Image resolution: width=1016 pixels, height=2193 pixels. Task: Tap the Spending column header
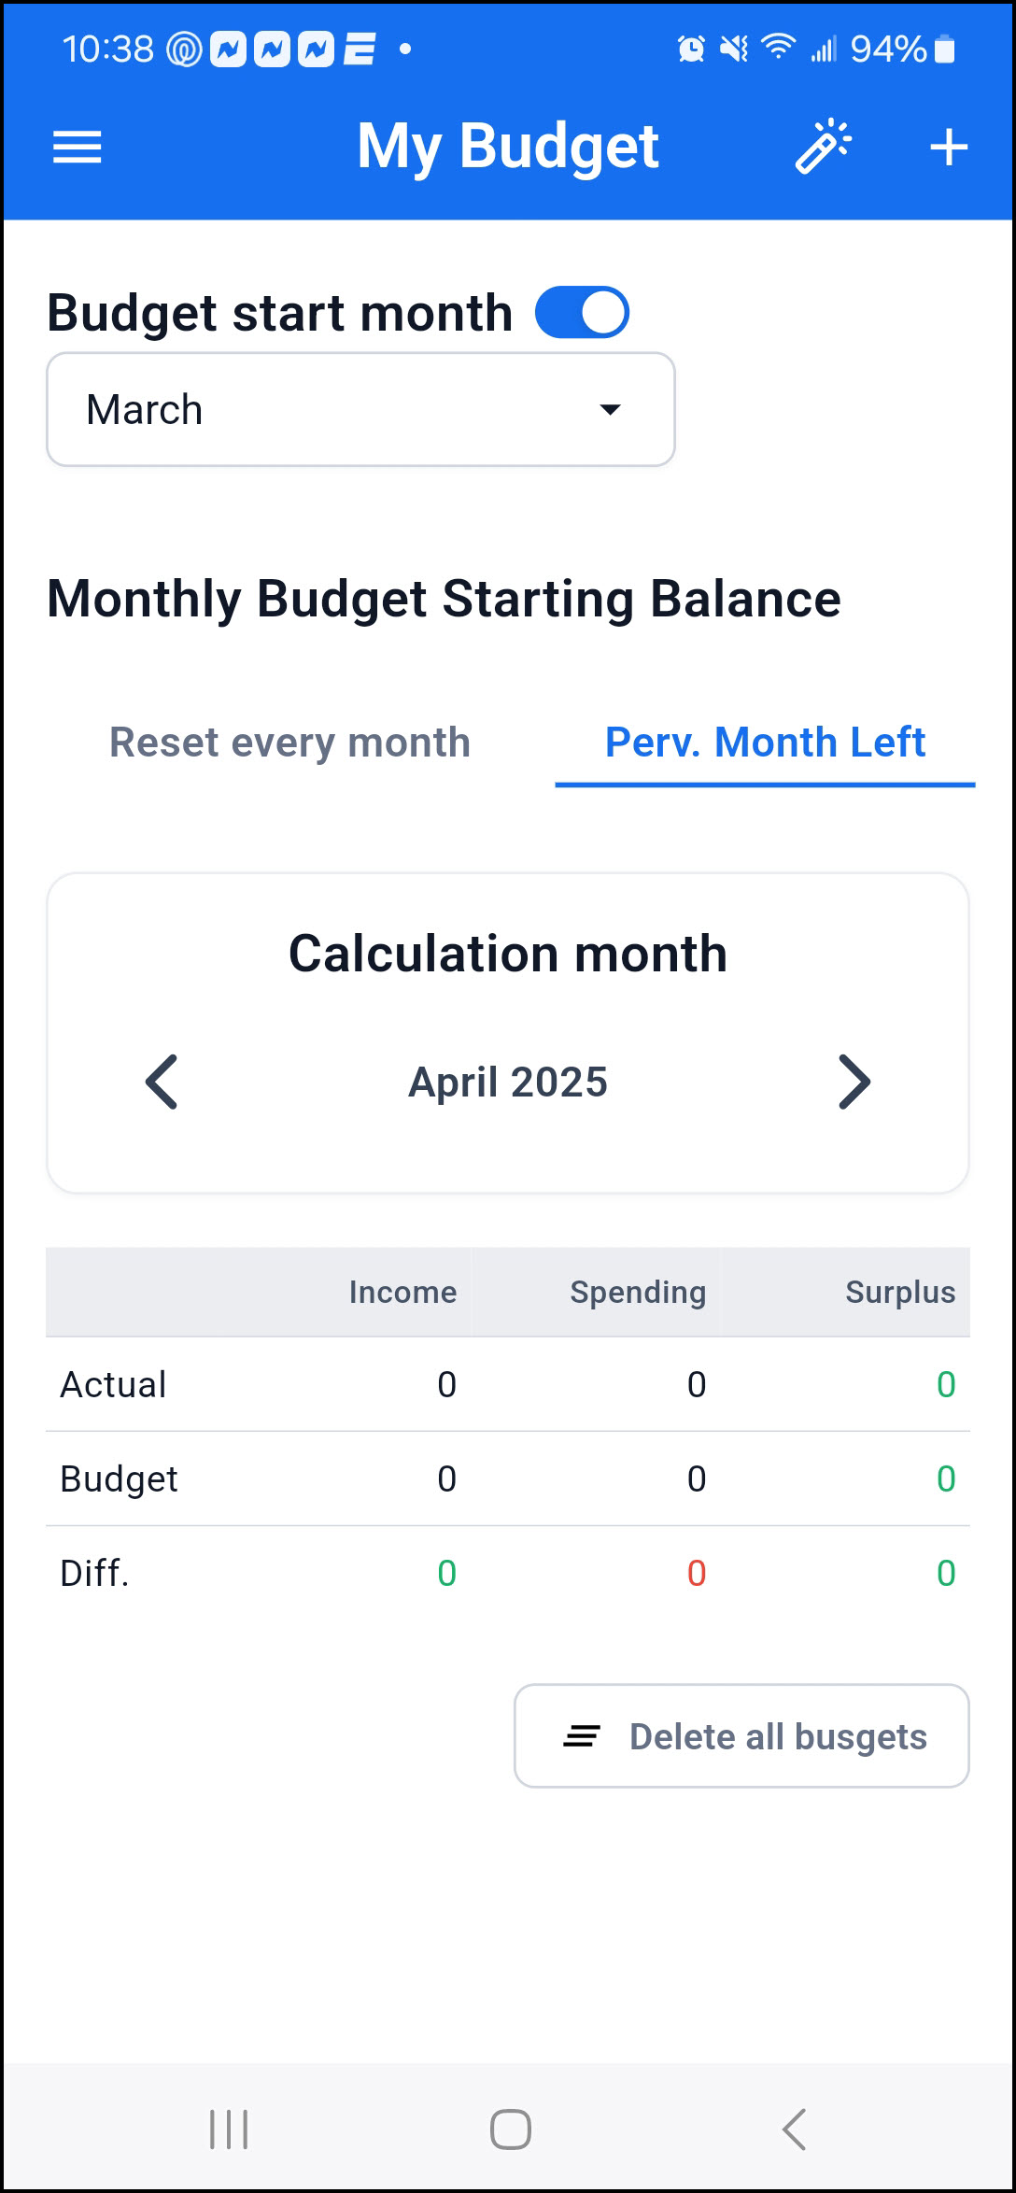tap(638, 1292)
